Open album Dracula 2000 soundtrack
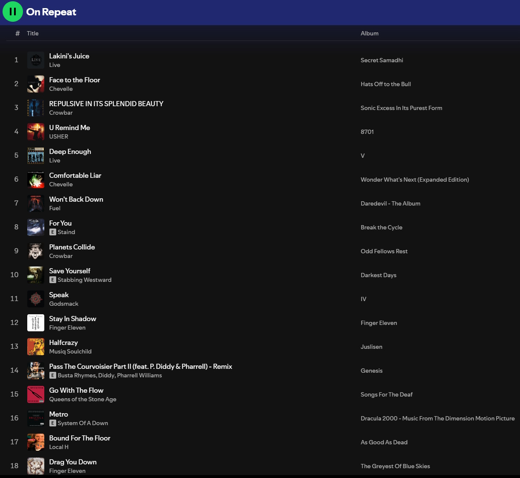 point(438,418)
